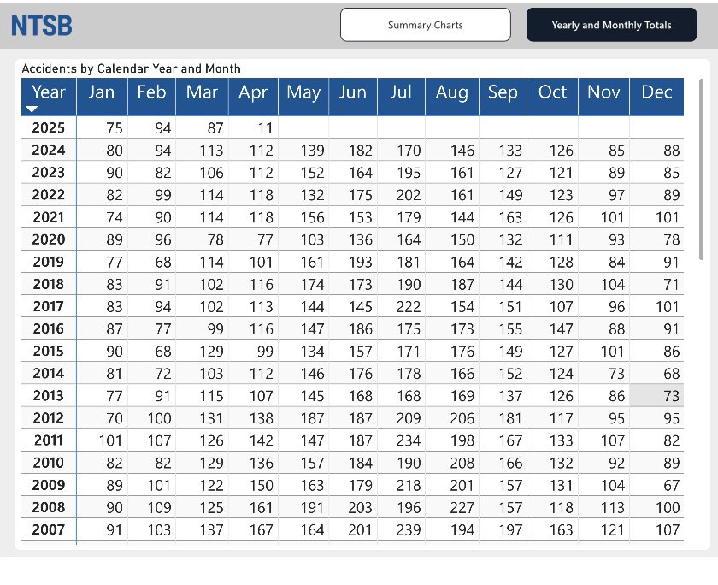The image size is (718, 585).
Task: Click the NTSB logo
Action: click(42, 26)
